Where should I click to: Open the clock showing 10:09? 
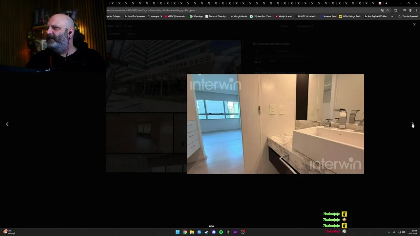click(x=412, y=232)
